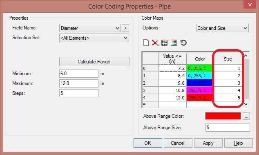Click the Cancel button

tap(178, 143)
